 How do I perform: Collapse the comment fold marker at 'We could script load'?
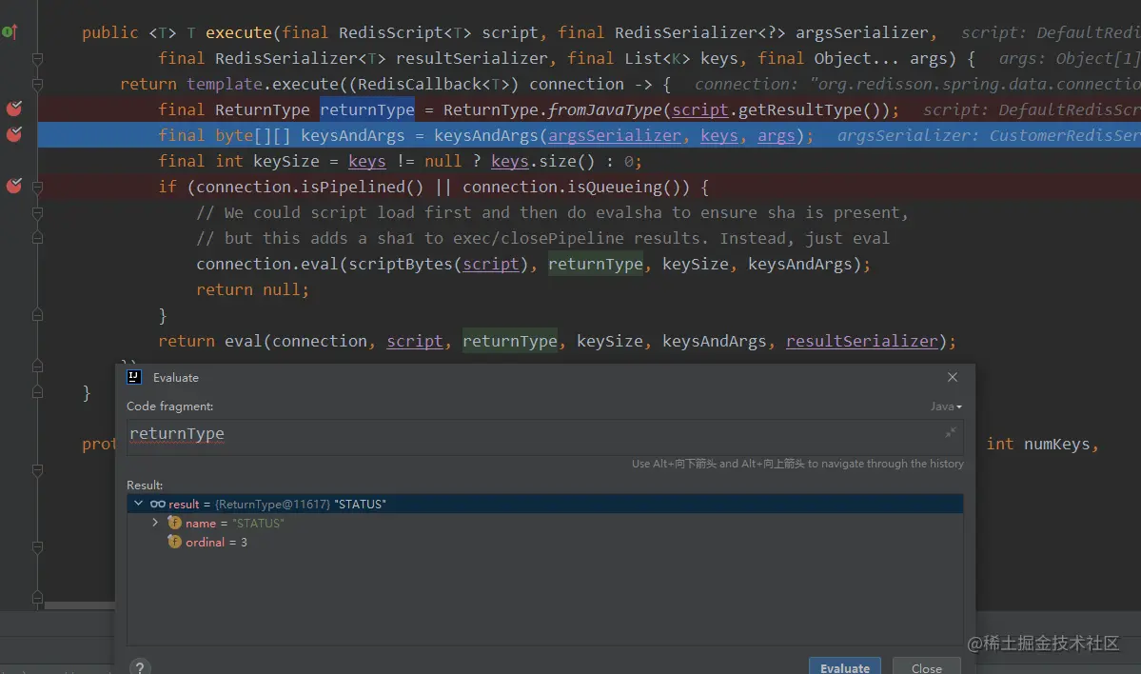pos(37,212)
